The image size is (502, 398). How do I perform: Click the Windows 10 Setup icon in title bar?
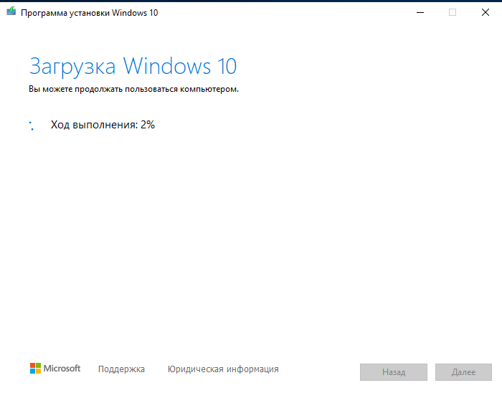pos(11,11)
